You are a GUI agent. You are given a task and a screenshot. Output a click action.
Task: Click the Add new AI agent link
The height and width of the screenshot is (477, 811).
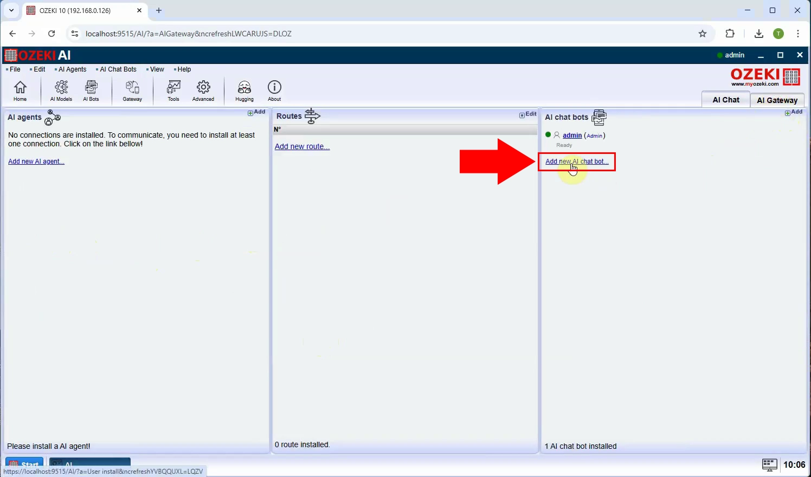pyautogui.click(x=36, y=162)
